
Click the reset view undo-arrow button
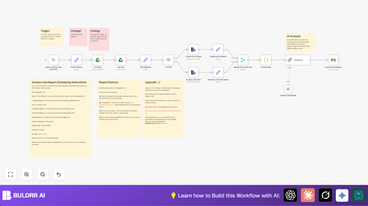click(59, 174)
